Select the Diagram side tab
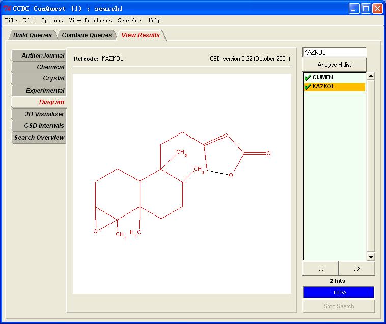The height and width of the screenshot is (324, 386). click(x=39, y=102)
